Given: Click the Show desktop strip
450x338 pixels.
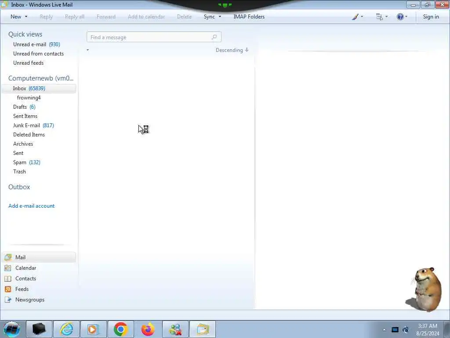Looking at the screenshot, I should click(x=447, y=329).
